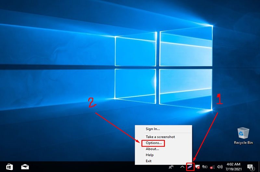The width and height of the screenshot is (260, 172).
Task: Open Options... from the context menu
Action: coord(163,143)
